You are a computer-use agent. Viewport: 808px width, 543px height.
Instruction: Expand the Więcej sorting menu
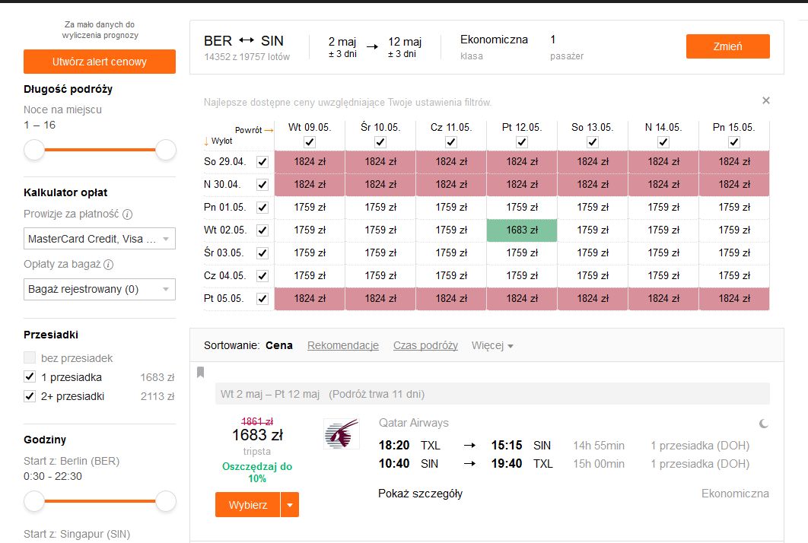492,345
